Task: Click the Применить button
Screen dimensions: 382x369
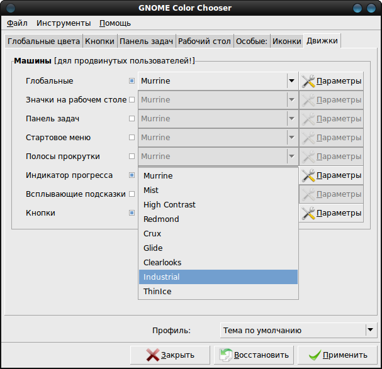Action: pyautogui.click(x=337, y=355)
